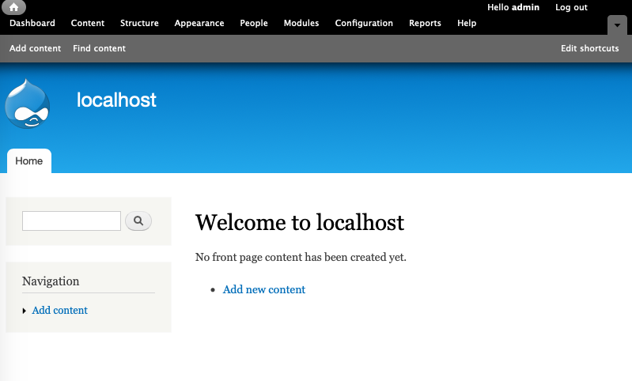The image size is (632, 381).
Task: Open the Dashboard admin menu
Action: 32,23
